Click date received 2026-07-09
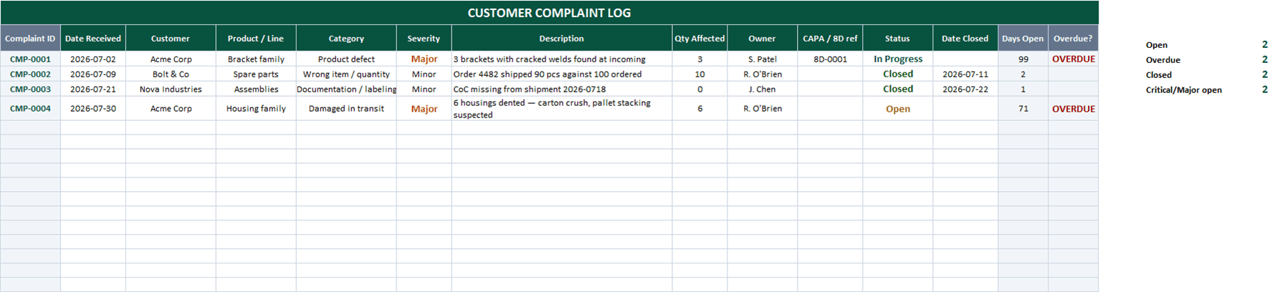1270x292 pixels. (x=93, y=74)
